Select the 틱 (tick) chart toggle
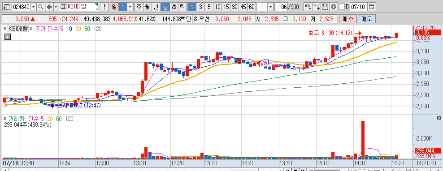The width and height of the screenshot is (443, 171). pos(182,6)
